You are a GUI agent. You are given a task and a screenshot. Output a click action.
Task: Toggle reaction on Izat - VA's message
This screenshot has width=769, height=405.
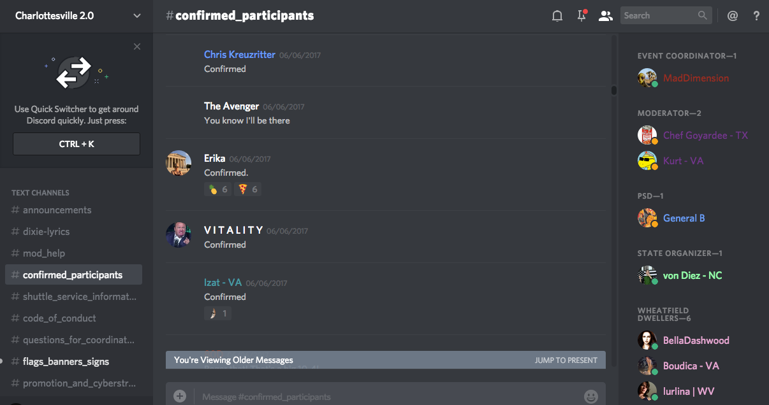tap(217, 313)
